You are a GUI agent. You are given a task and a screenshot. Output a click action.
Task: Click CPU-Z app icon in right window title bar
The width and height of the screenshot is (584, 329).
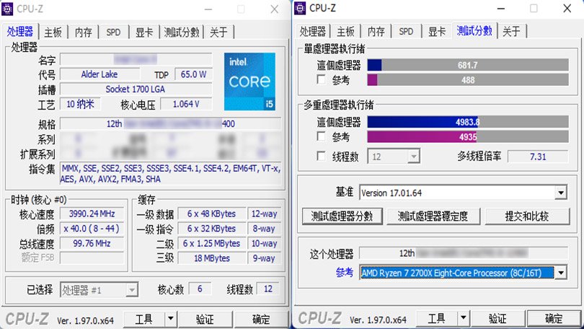(x=301, y=9)
